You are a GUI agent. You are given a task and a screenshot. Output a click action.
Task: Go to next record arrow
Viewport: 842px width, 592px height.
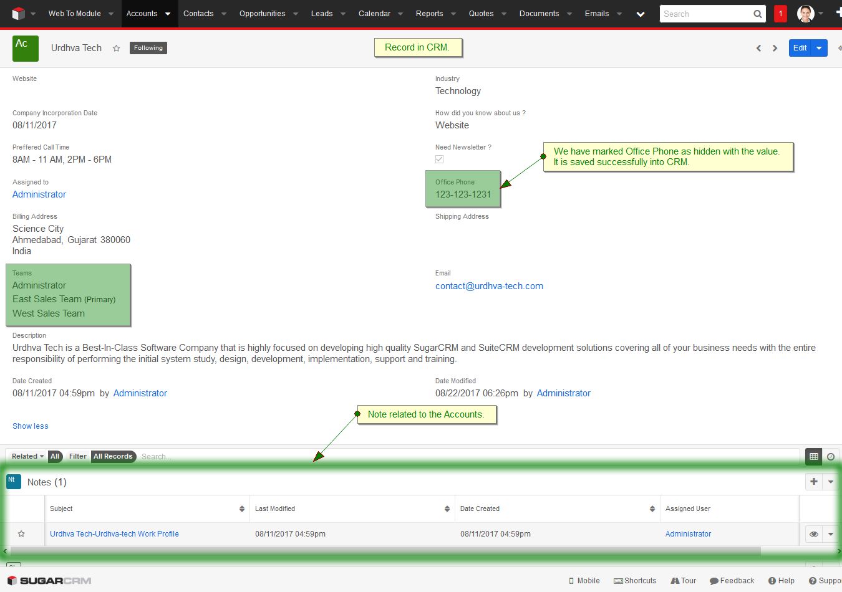775,48
